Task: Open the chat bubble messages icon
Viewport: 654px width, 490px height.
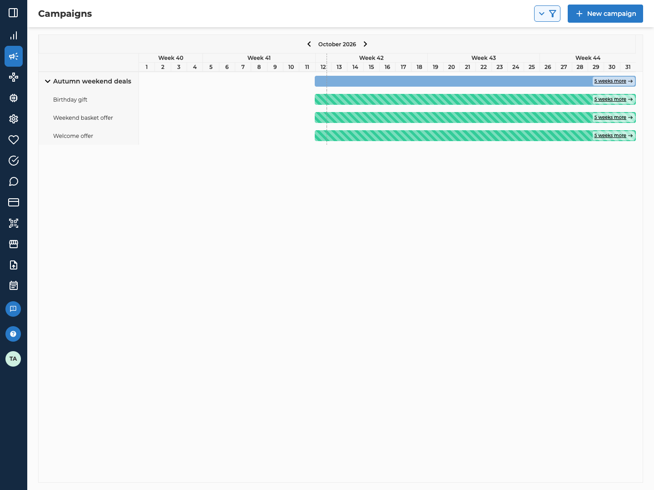Action: click(x=14, y=181)
